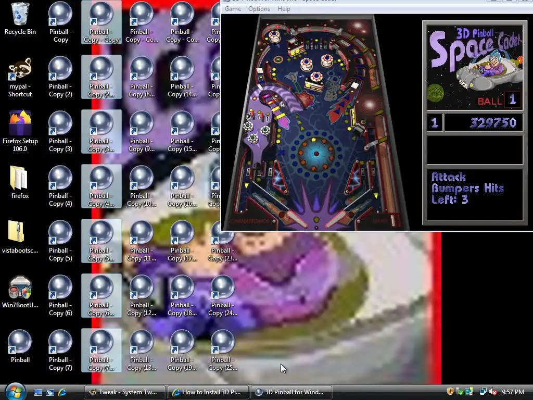Click the muted volume tray icon

pyautogui.click(x=493, y=392)
